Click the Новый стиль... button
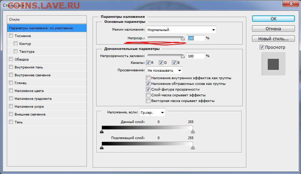 [x=273, y=39]
